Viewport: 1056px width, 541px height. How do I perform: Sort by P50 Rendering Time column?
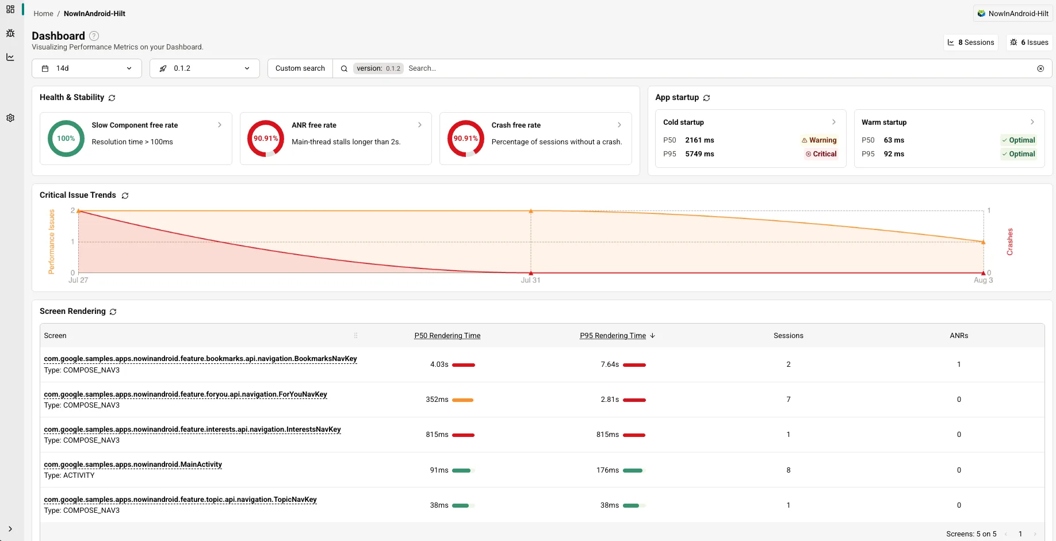(x=447, y=336)
